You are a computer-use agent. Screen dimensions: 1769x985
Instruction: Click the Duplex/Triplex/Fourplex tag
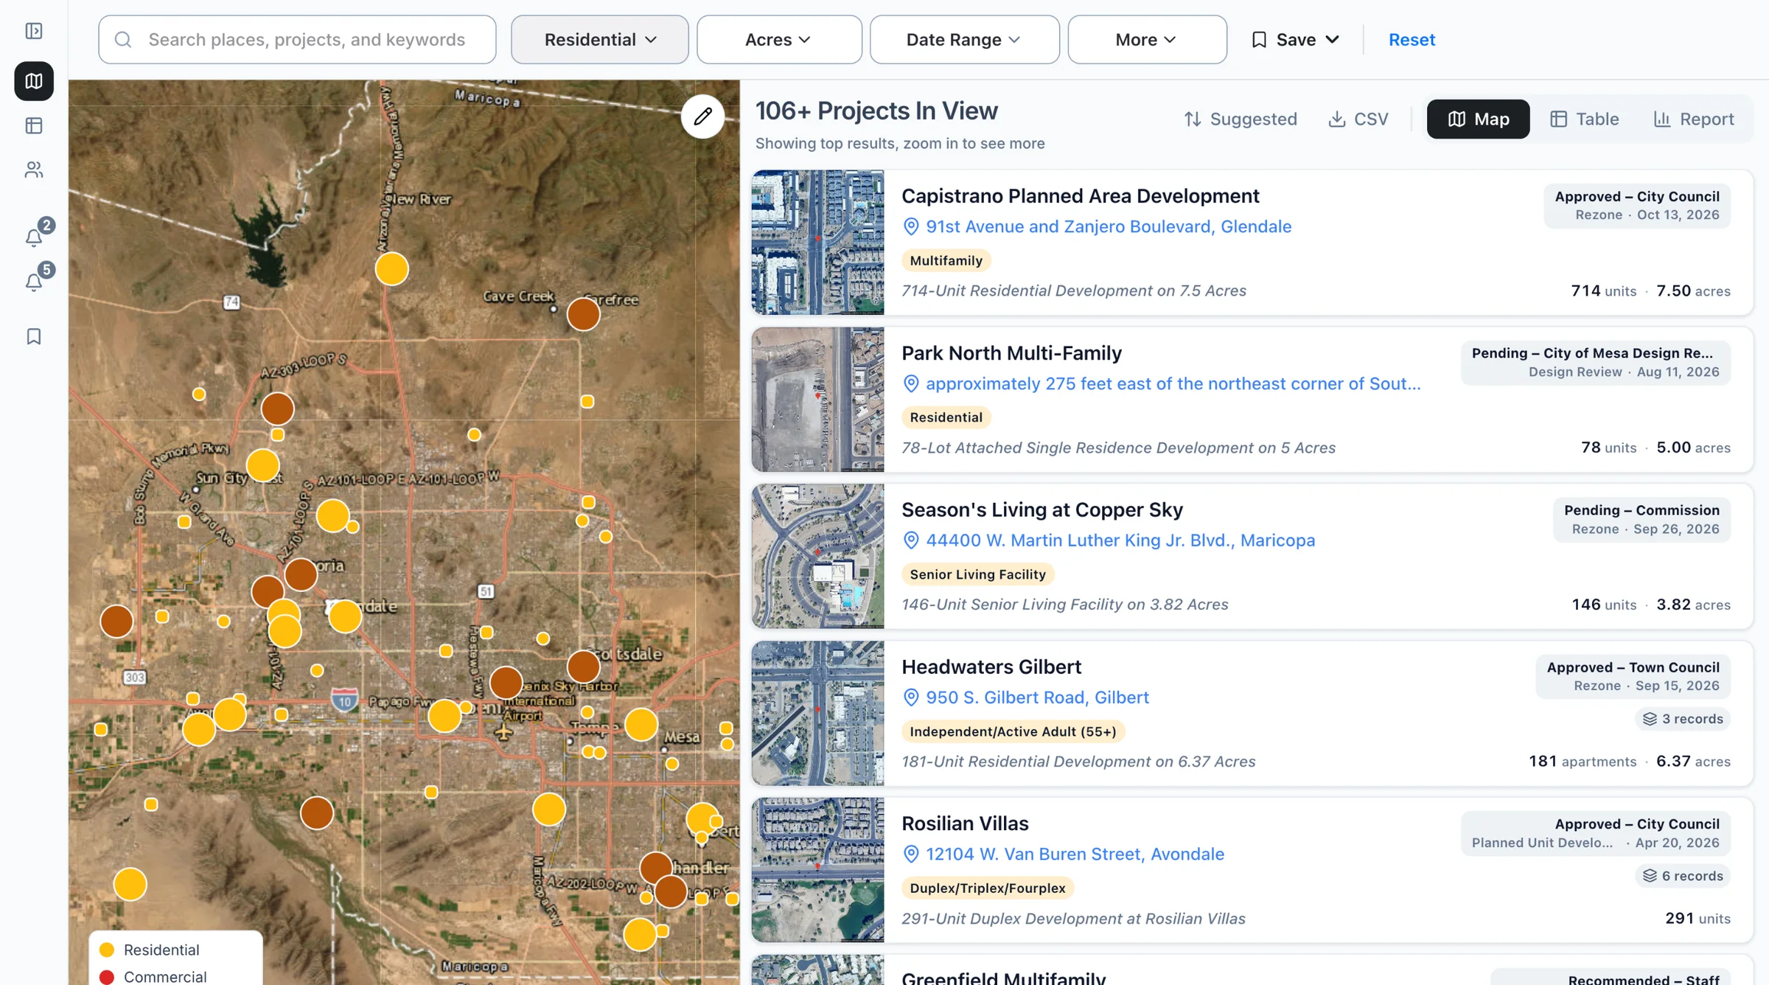tap(988, 888)
